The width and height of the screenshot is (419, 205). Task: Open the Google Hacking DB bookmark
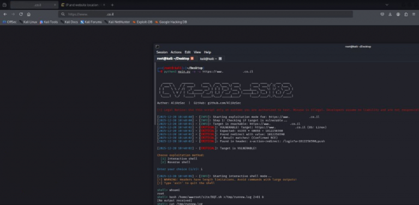point(171,22)
